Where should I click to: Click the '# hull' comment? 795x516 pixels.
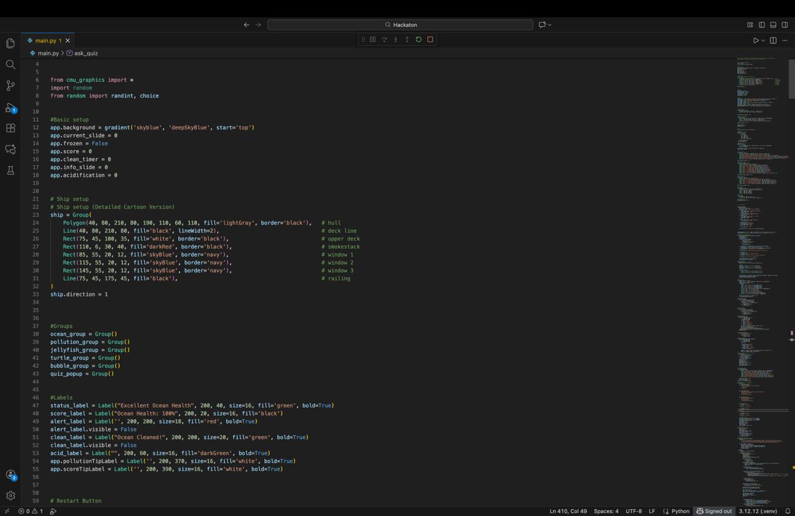(331, 223)
